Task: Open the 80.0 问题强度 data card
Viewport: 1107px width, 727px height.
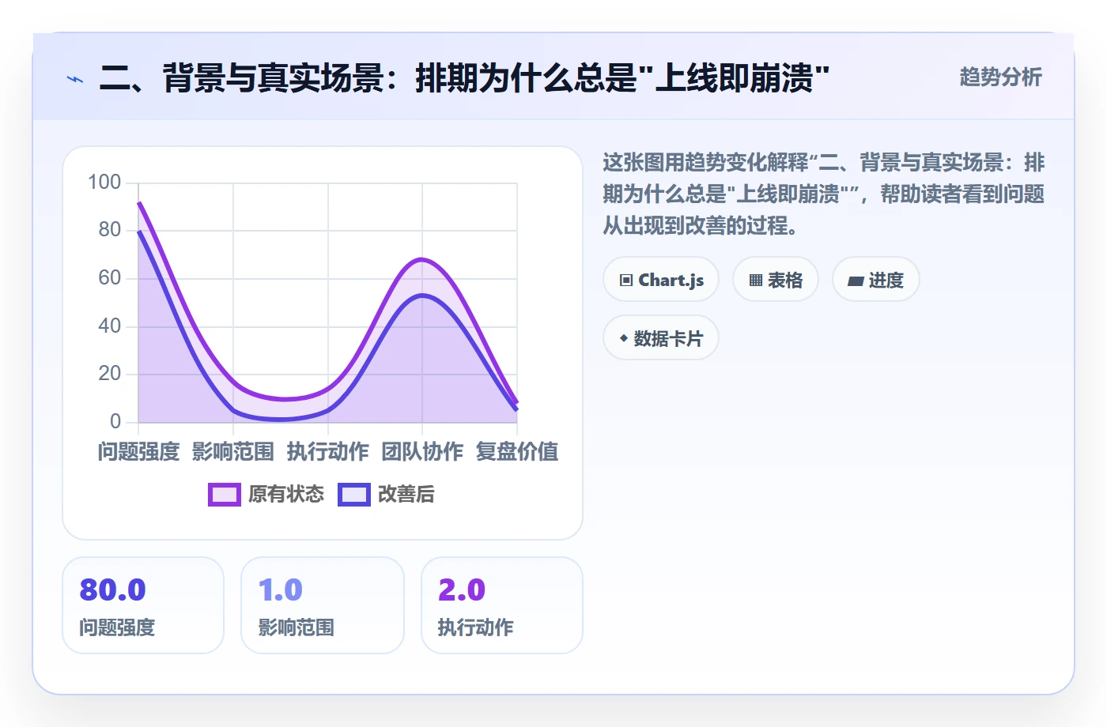Action: coord(143,605)
